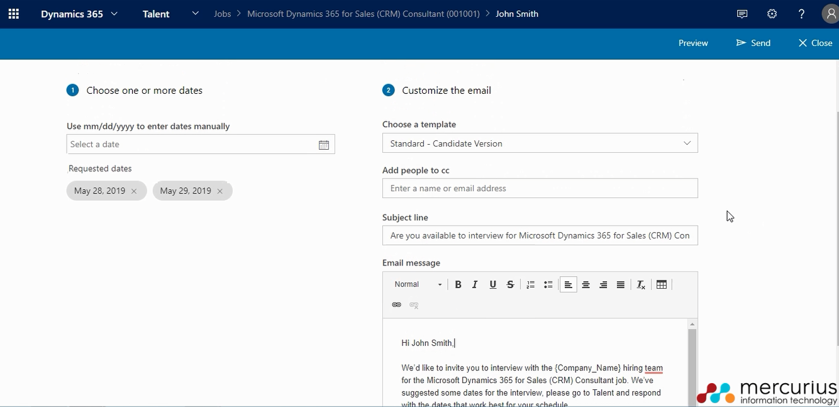Viewport: 839px width, 407px height.
Task: Close the availability request page
Action: click(815, 43)
